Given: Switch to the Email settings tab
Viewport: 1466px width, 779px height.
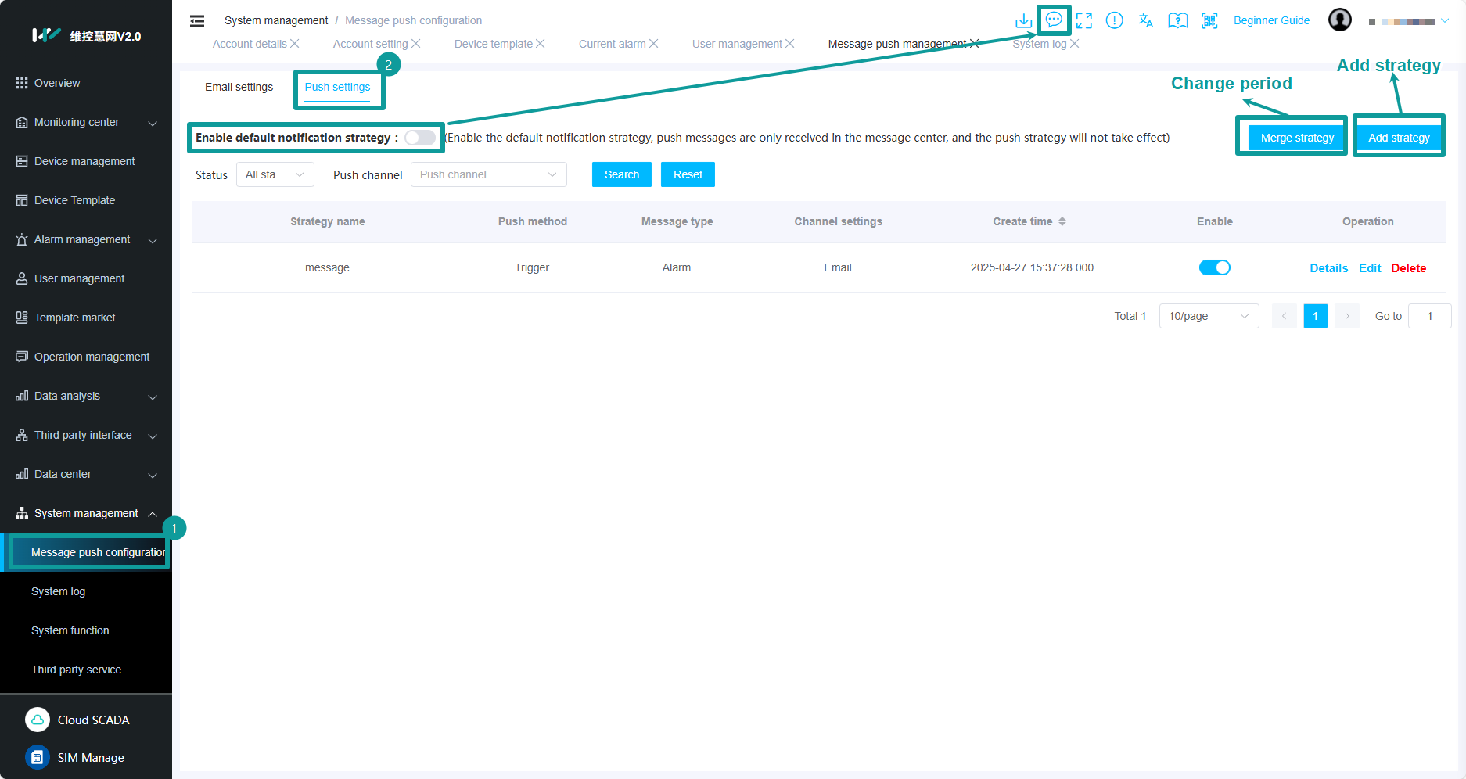Looking at the screenshot, I should 239,87.
